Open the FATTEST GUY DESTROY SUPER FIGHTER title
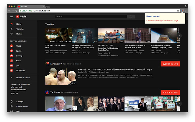195x122 pixels. pos(115,70)
